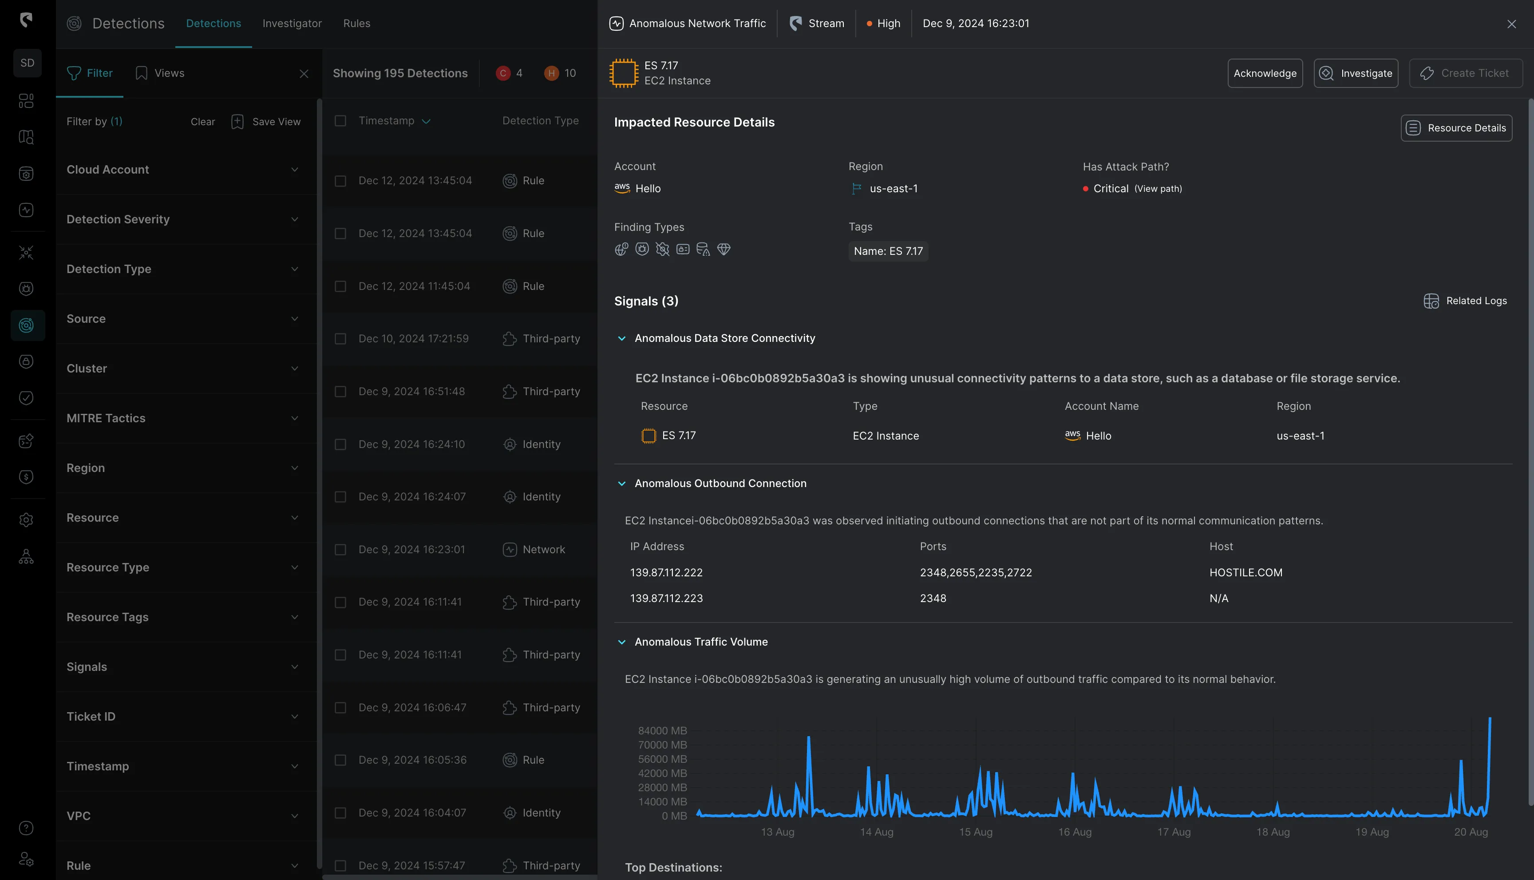Screen dimensions: 1534x880
Task: Click the Save View plus icon
Action: click(237, 122)
